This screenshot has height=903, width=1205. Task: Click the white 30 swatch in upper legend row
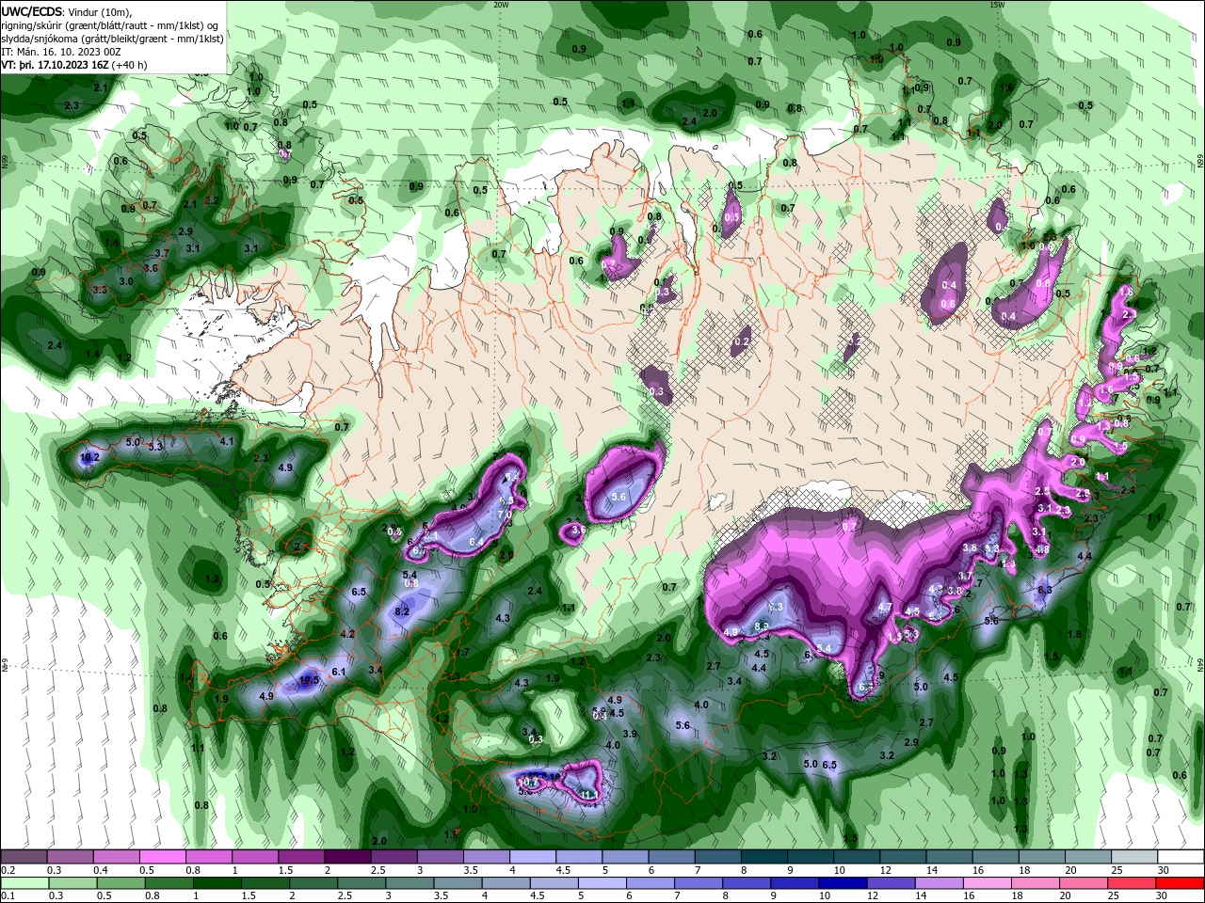(x=1181, y=857)
